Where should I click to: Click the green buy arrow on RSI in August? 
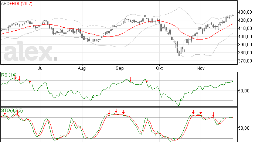pos(93,98)
